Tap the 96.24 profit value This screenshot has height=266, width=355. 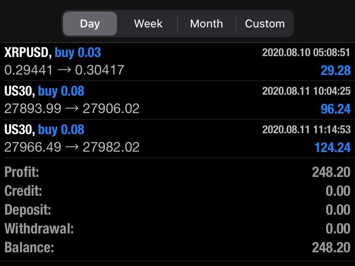tap(335, 109)
